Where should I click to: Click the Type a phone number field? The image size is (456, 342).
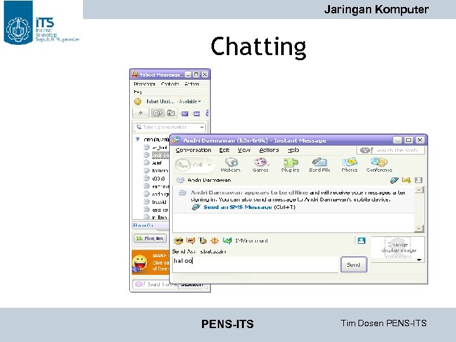coord(170,127)
